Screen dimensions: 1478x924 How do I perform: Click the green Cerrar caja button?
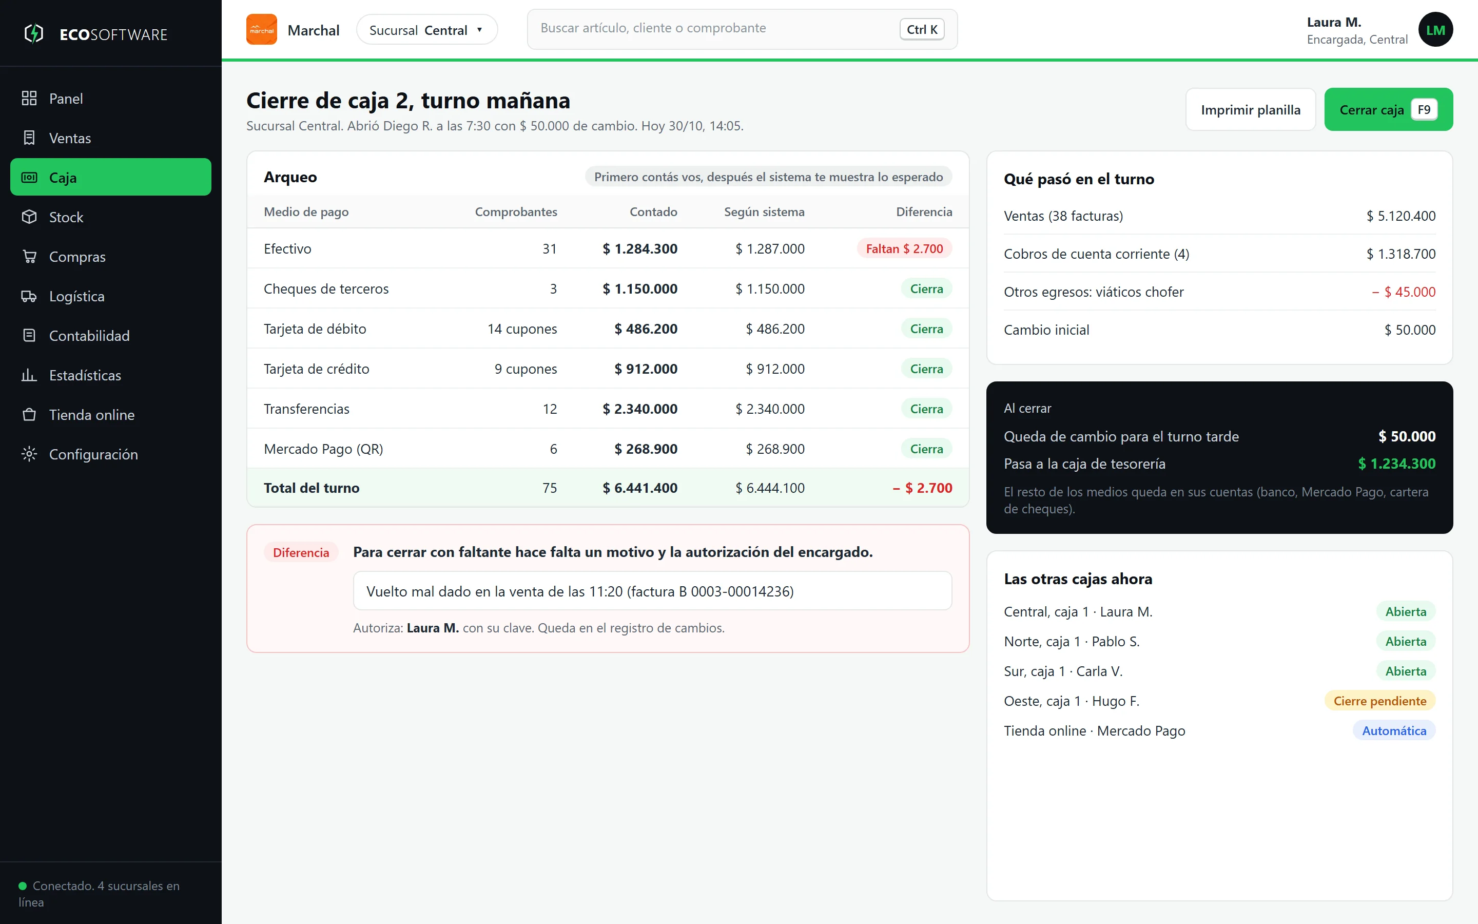coord(1388,109)
